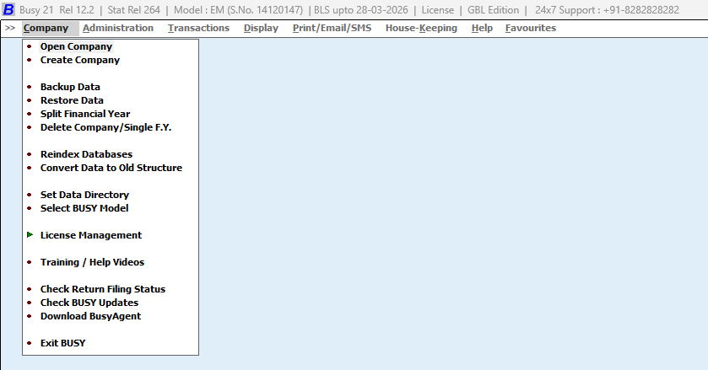The height and width of the screenshot is (370, 708).
Task: Click 'GBL Edition' in title bar
Action: click(x=493, y=10)
